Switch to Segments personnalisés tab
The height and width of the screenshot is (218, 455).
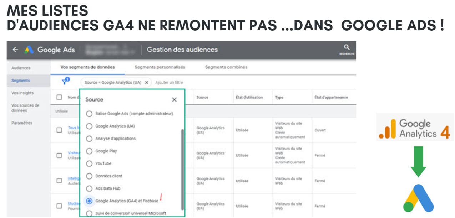pos(160,67)
